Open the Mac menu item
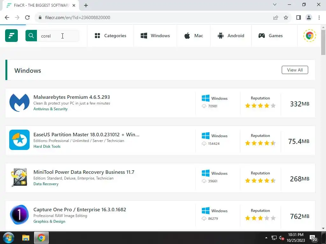This screenshot has width=326, height=244. [193, 36]
